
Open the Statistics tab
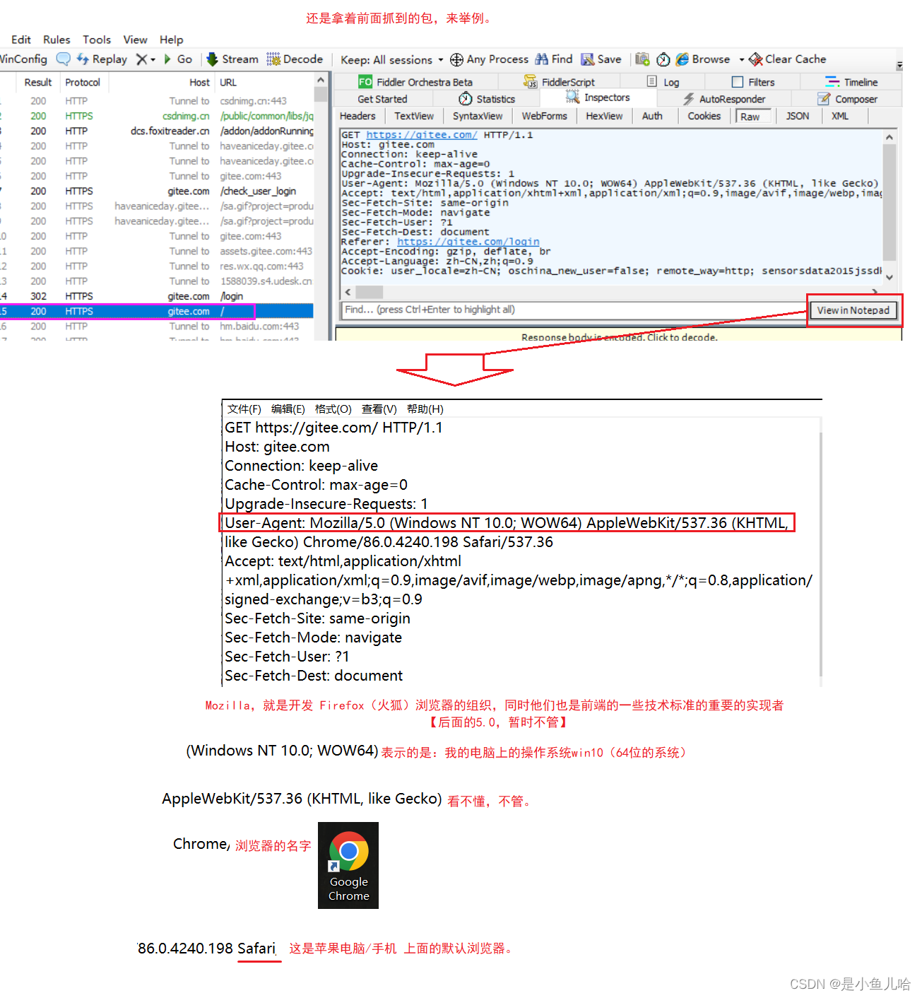tap(487, 99)
